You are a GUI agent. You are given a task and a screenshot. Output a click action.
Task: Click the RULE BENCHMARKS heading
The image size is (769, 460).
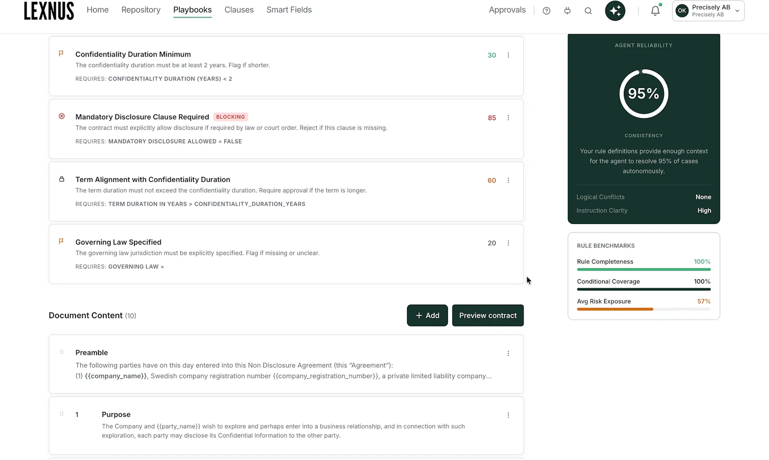point(606,246)
